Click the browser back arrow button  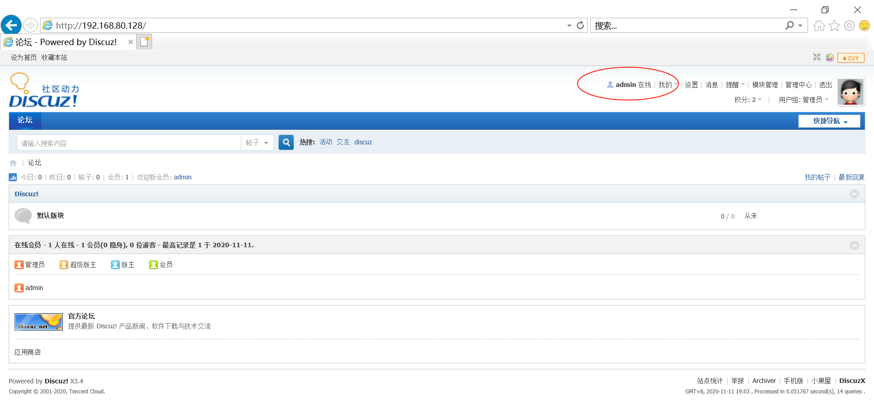point(11,25)
